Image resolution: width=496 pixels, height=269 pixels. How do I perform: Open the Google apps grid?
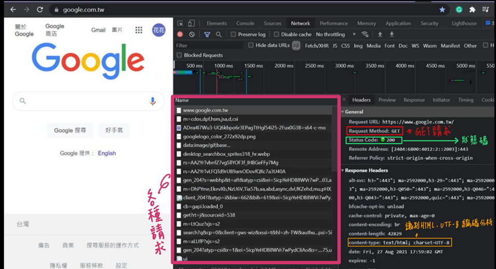click(x=138, y=30)
